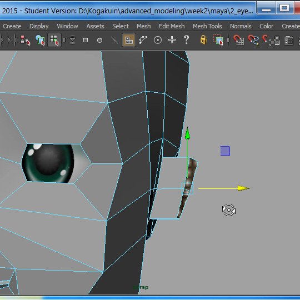The width and height of the screenshot is (300, 300).
Task: Open the Select menu
Action: tap(121, 26)
